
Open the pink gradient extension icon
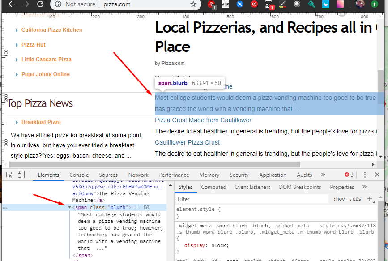coord(340,4)
